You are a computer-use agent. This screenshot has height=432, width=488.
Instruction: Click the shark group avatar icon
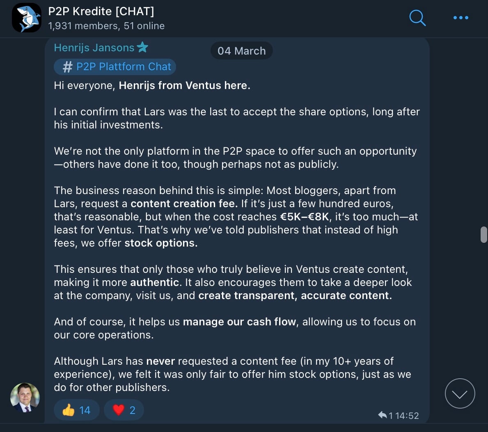(26, 18)
